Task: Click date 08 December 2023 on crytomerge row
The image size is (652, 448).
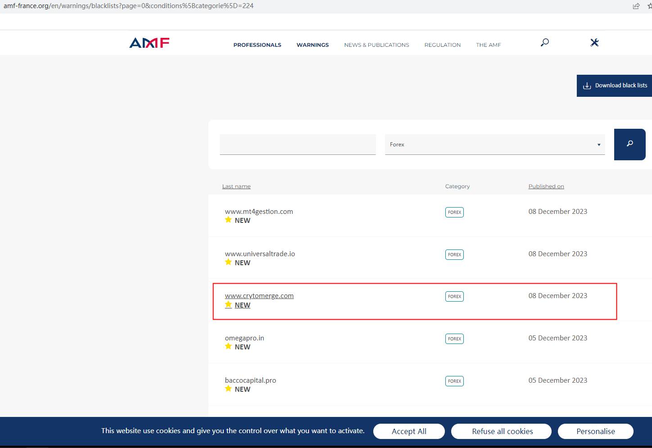Action: pyautogui.click(x=558, y=296)
